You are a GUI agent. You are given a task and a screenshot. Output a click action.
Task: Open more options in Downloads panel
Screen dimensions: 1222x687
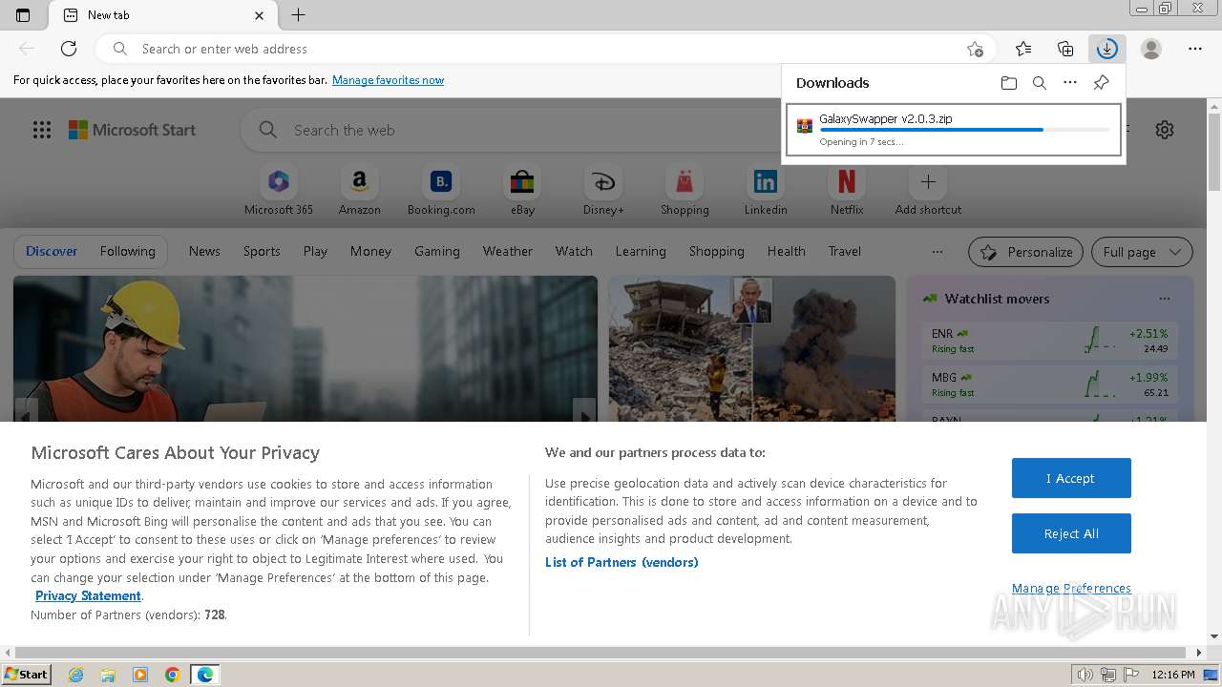pyautogui.click(x=1070, y=83)
